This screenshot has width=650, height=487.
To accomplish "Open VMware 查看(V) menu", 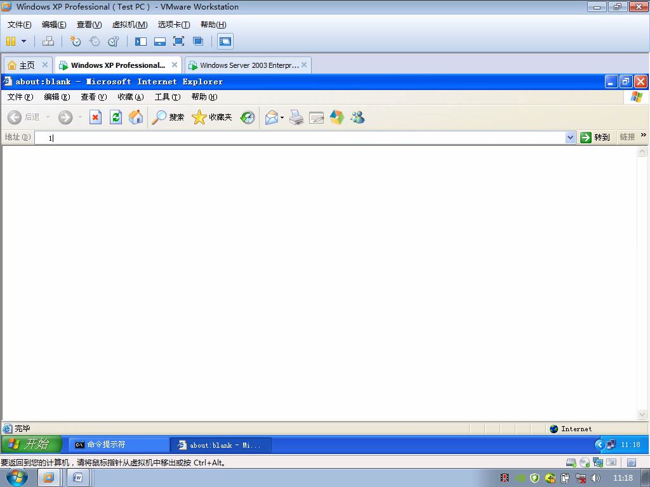I will [89, 25].
